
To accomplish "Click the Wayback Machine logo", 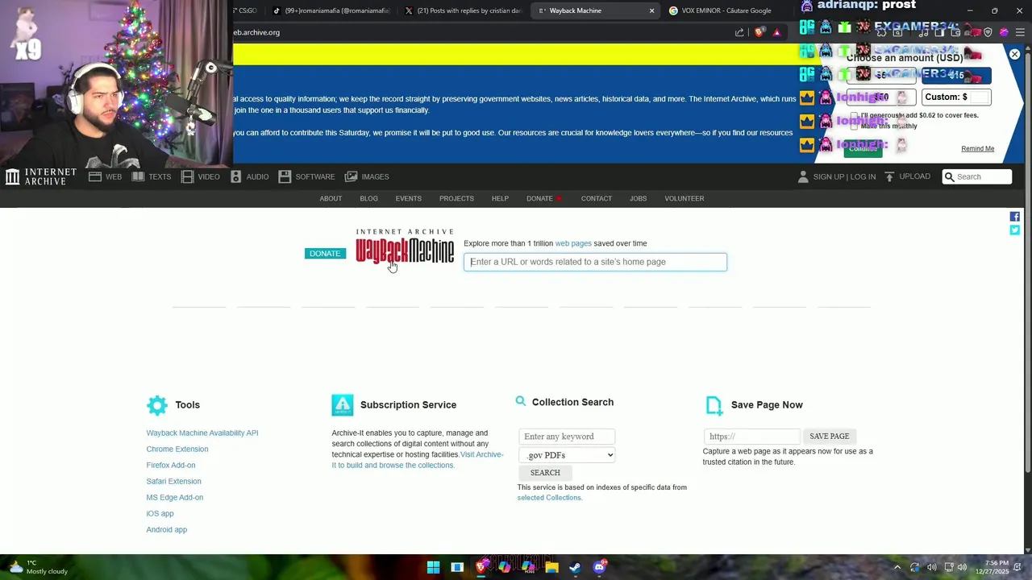I will click(x=405, y=246).
